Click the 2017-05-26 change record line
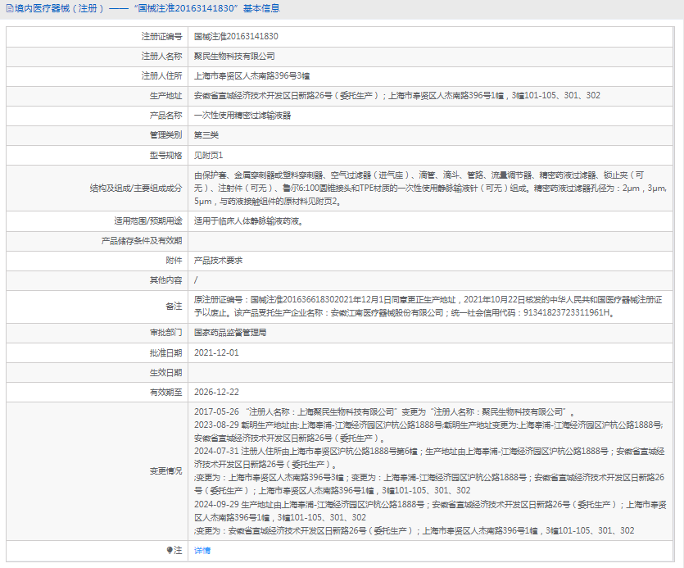The image size is (684, 568). [x=384, y=411]
